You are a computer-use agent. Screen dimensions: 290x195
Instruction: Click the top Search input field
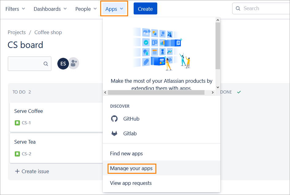click(264, 9)
